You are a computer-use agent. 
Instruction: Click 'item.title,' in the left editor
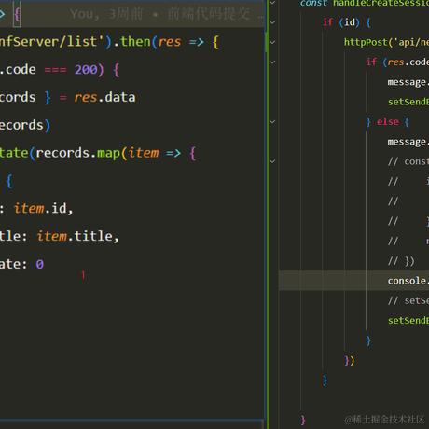[x=78, y=236]
